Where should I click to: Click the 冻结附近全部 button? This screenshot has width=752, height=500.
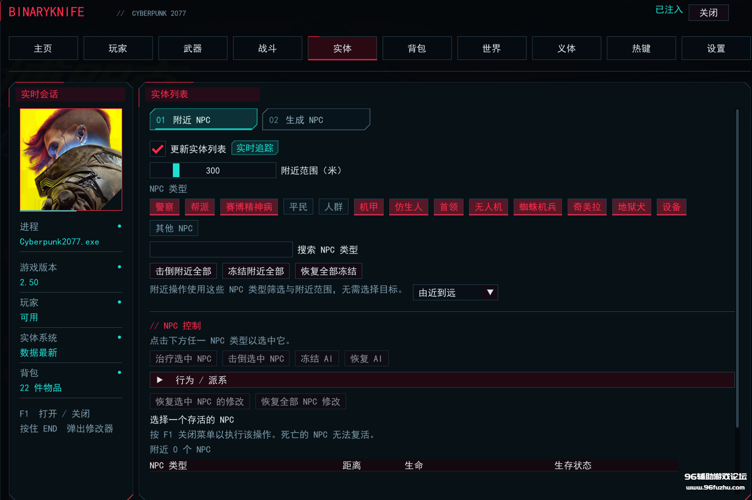tap(256, 271)
